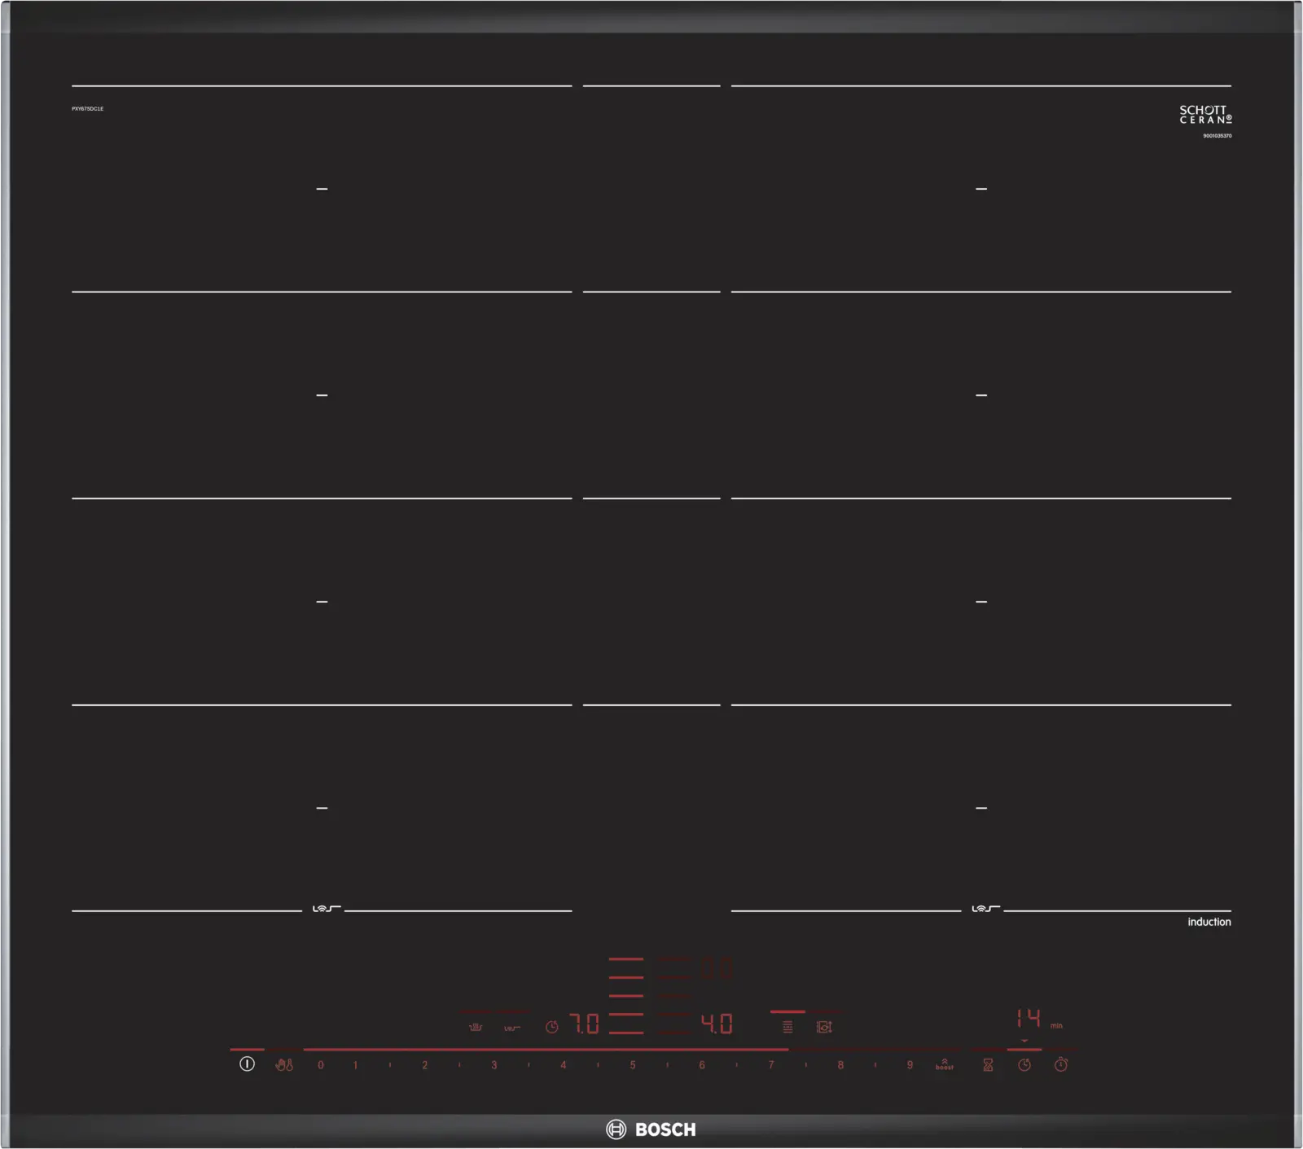The height and width of the screenshot is (1149, 1303).
Task: Click the model number PXY675DC1E
Action: coord(88,108)
